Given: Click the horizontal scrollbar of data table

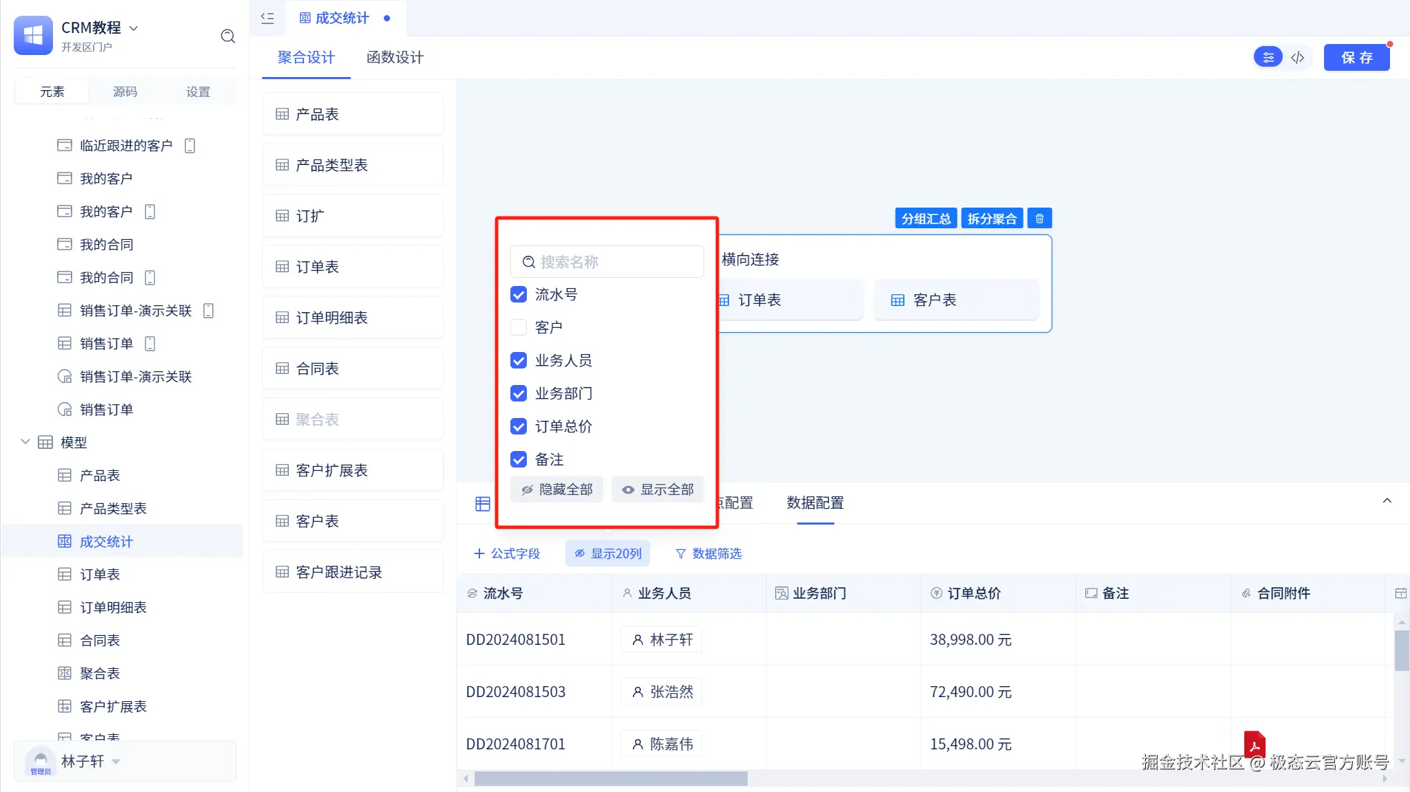Looking at the screenshot, I should [610, 778].
